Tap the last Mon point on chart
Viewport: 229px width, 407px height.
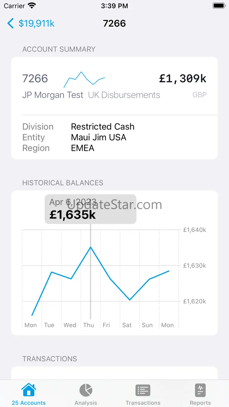pos(169,271)
